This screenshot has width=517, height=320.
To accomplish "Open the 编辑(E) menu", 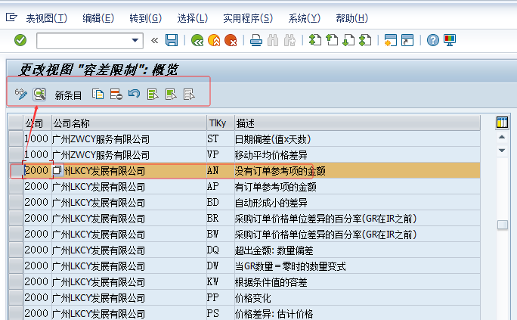I will pos(98,18).
